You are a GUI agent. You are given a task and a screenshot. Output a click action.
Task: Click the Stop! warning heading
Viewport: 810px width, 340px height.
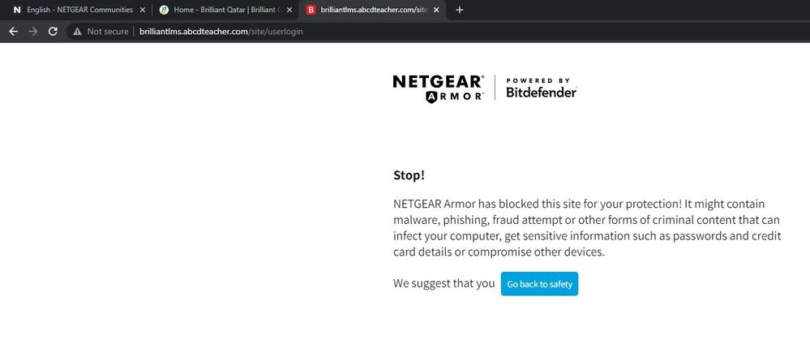point(409,175)
